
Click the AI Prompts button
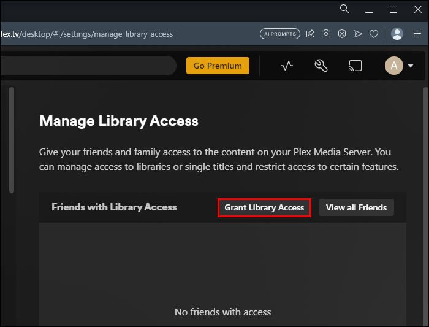(x=280, y=34)
